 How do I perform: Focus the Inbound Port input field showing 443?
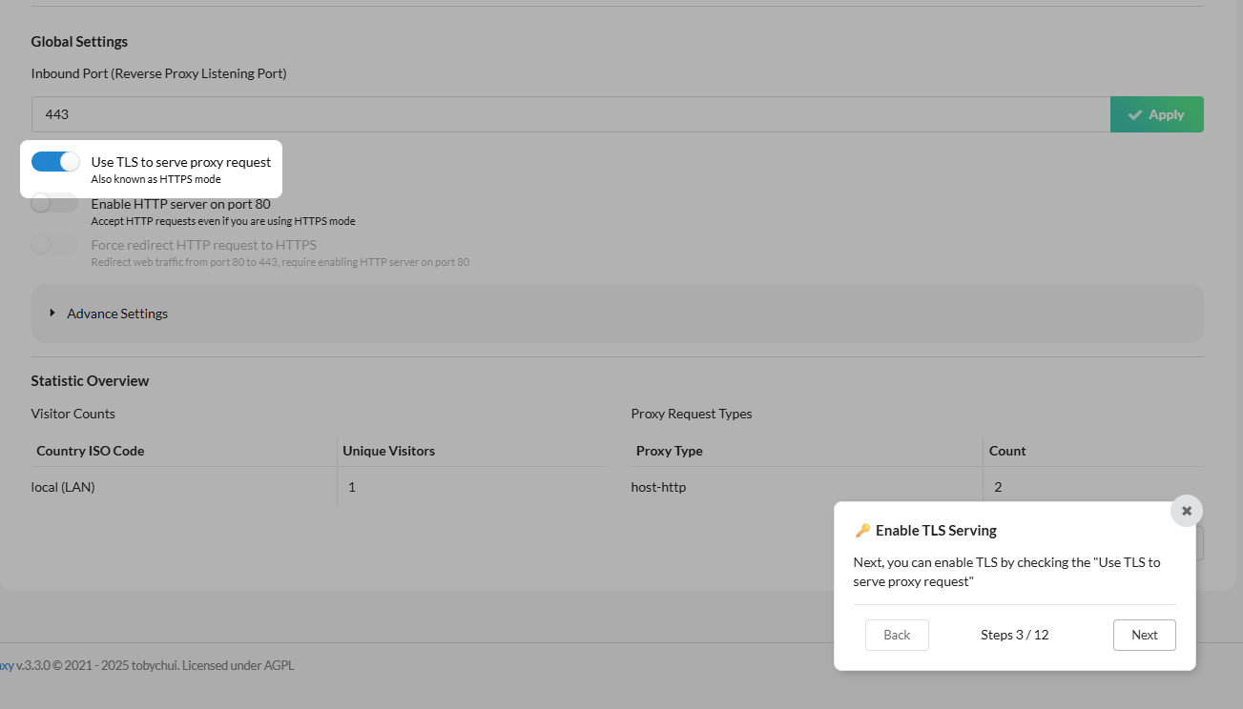pyautogui.click(x=570, y=114)
